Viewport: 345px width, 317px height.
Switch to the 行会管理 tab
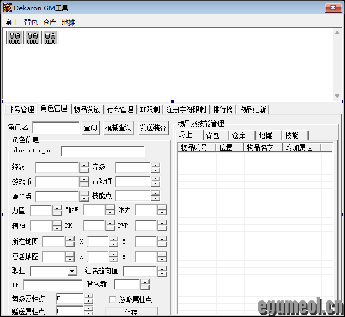(x=120, y=109)
